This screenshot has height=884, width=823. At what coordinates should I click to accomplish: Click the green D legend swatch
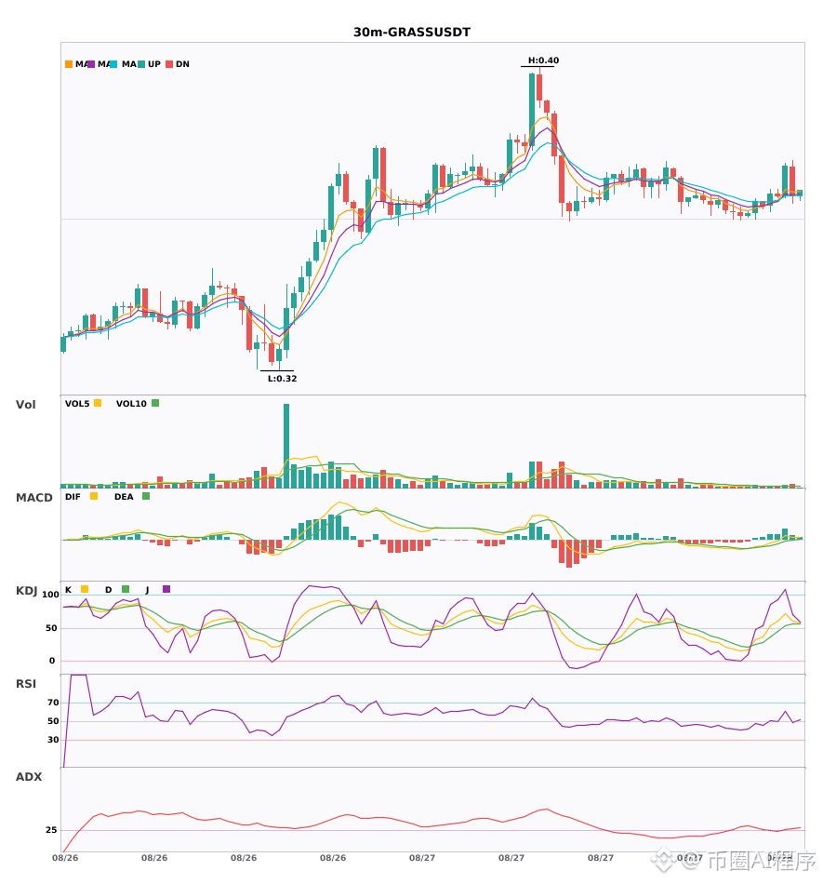pyautogui.click(x=126, y=589)
